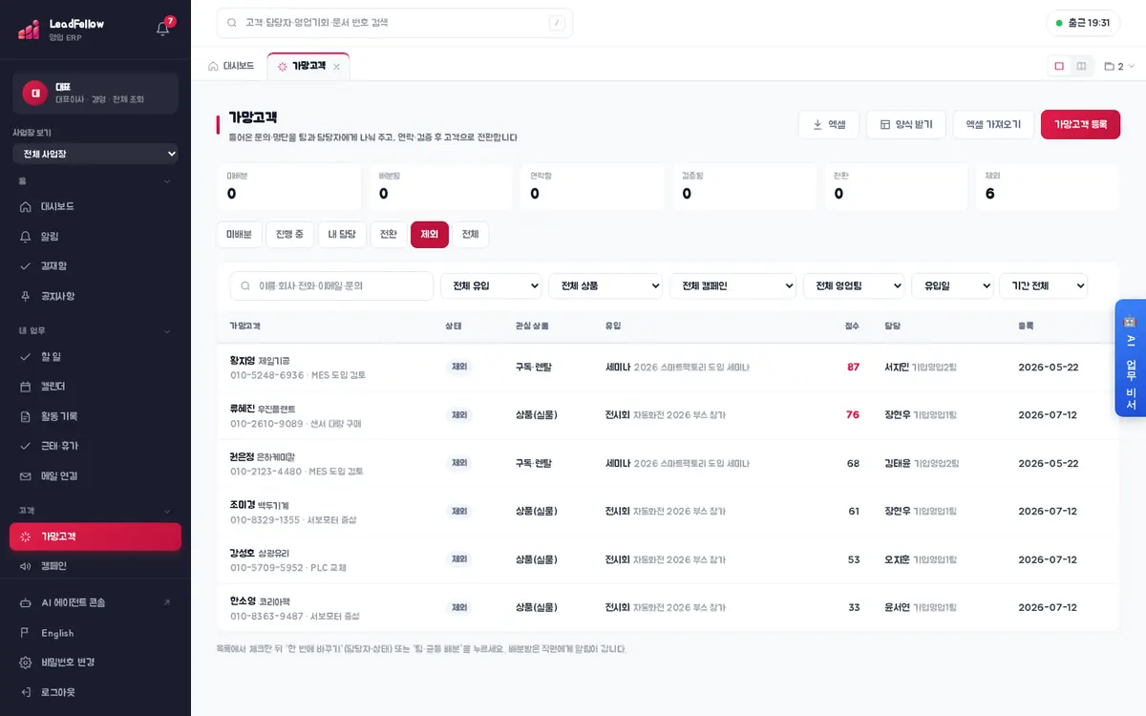Go to 알림 in the sidebar
1146x716 pixels.
[95, 236]
